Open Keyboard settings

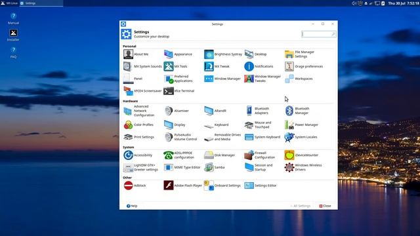216,125
